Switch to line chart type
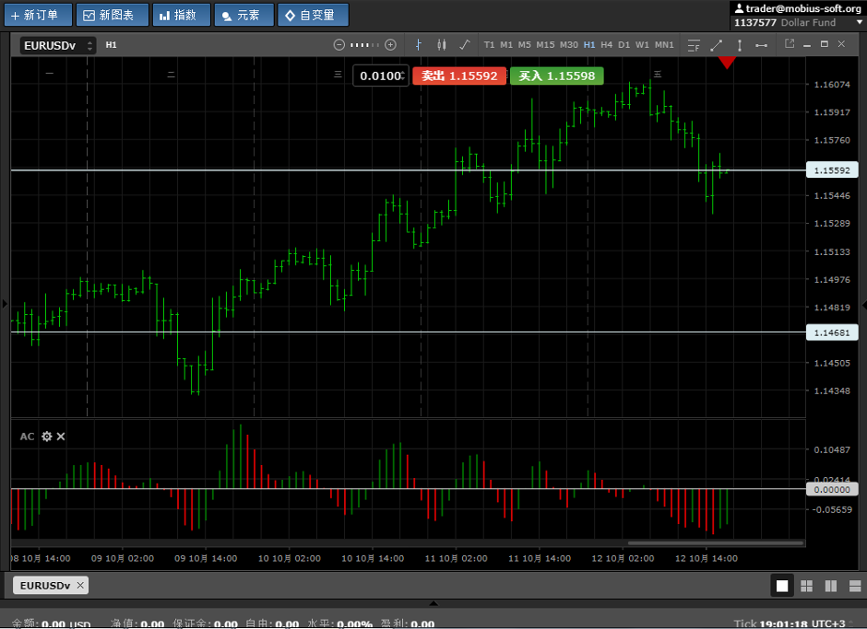The image size is (867, 629). point(465,45)
